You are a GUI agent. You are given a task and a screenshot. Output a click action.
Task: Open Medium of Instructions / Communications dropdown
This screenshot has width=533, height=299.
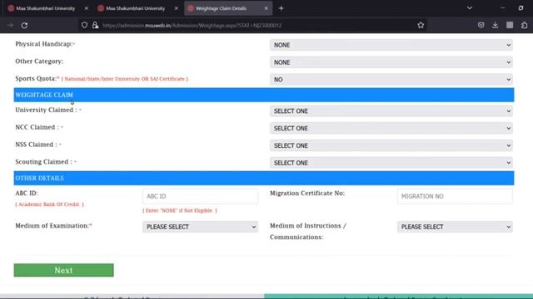455,227
